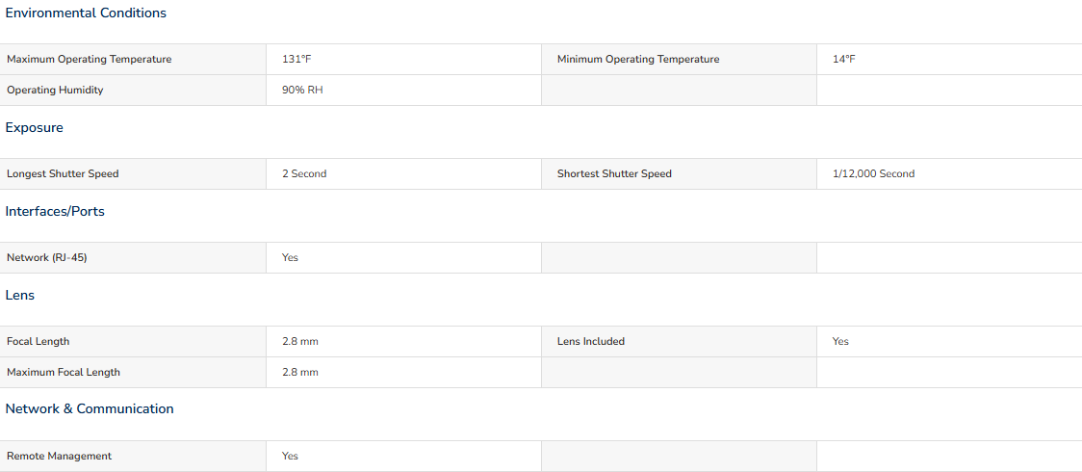Click the Interfaces/Ports section heading
The height and width of the screenshot is (472, 1082).
click(55, 212)
